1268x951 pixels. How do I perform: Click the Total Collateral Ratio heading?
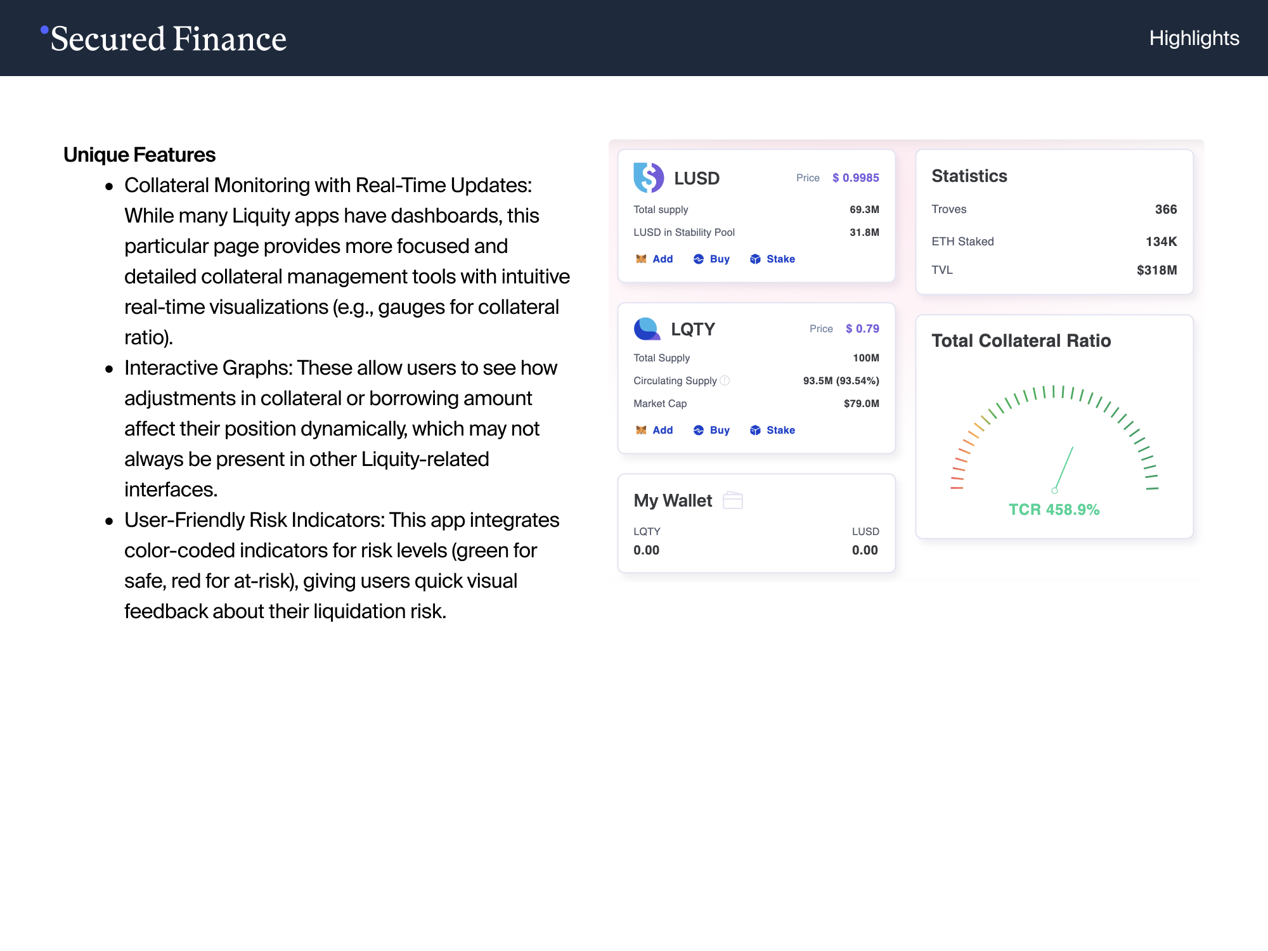pos(1021,340)
